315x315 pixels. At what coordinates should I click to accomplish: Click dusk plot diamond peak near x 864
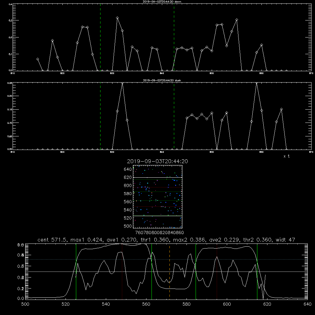coord(281,109)
